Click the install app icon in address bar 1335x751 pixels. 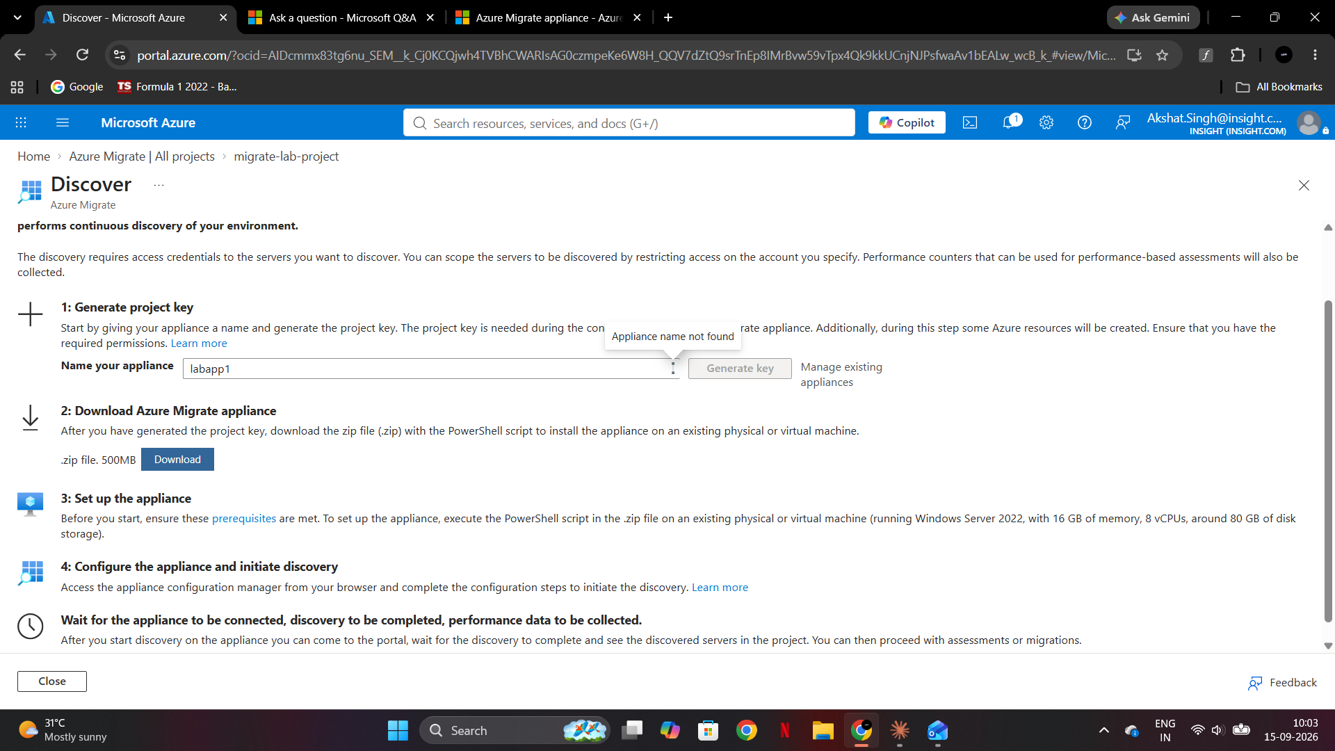coord(1134,55)
